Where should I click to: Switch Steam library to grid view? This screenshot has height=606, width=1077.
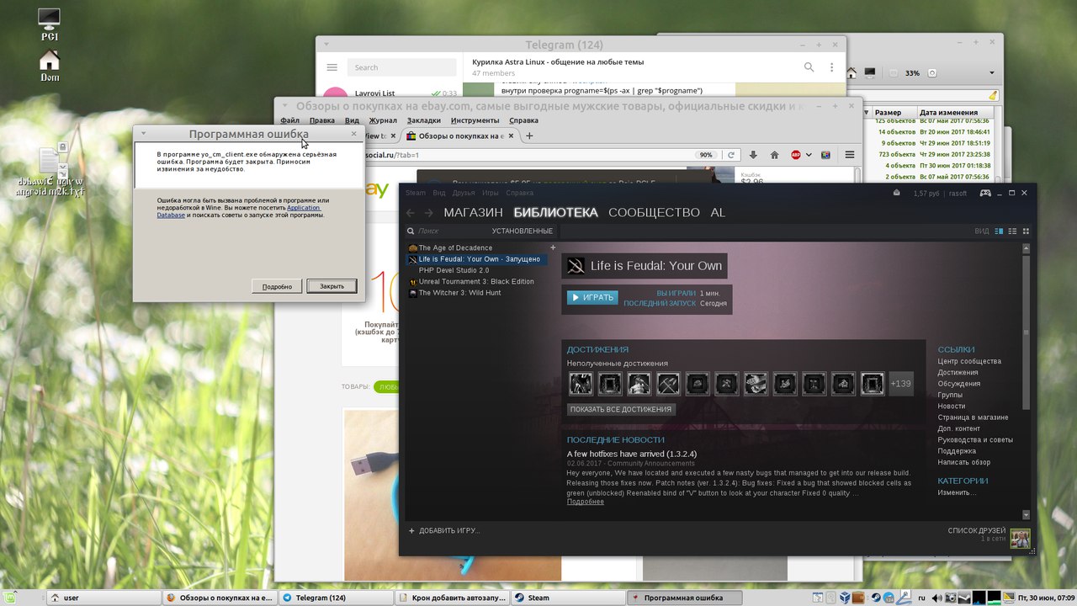1026,231
